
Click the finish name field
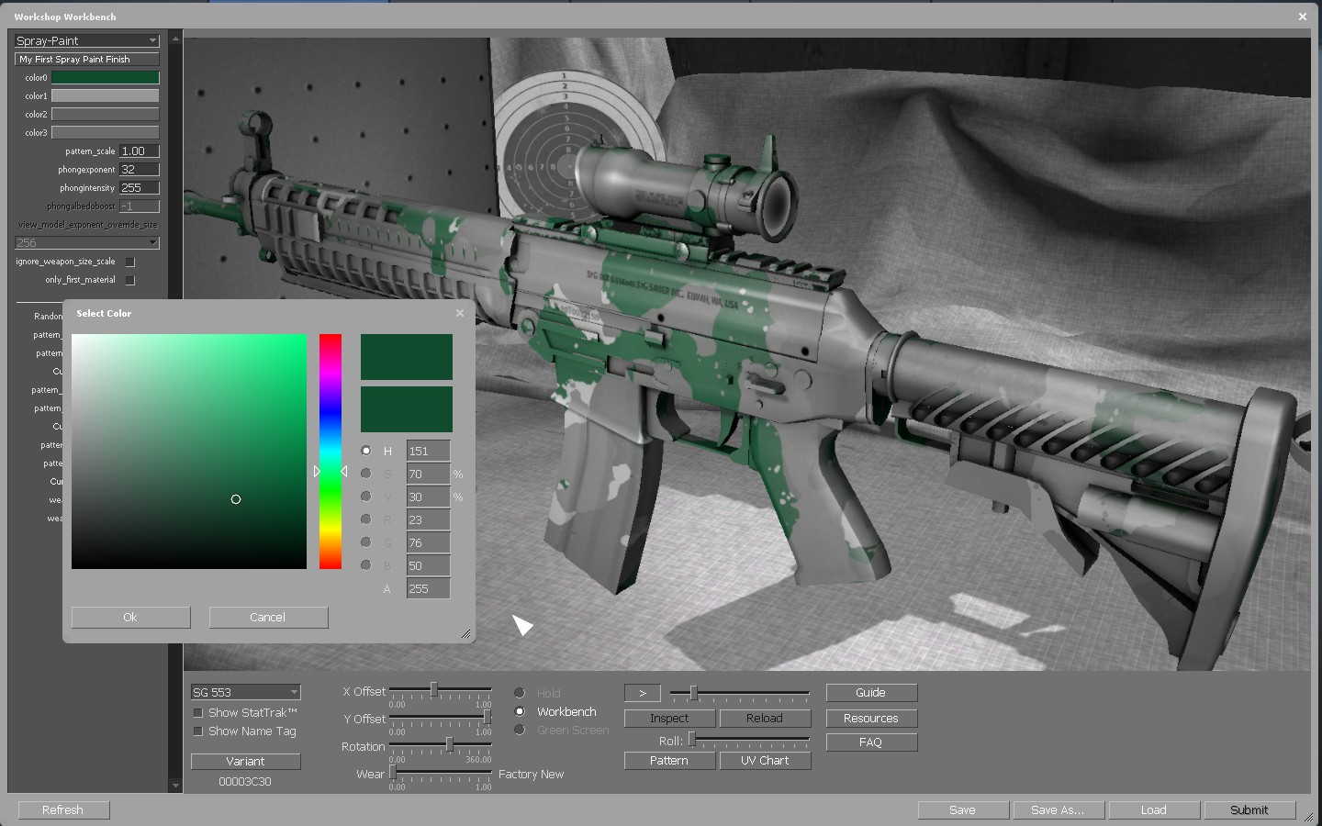[87, 60]
